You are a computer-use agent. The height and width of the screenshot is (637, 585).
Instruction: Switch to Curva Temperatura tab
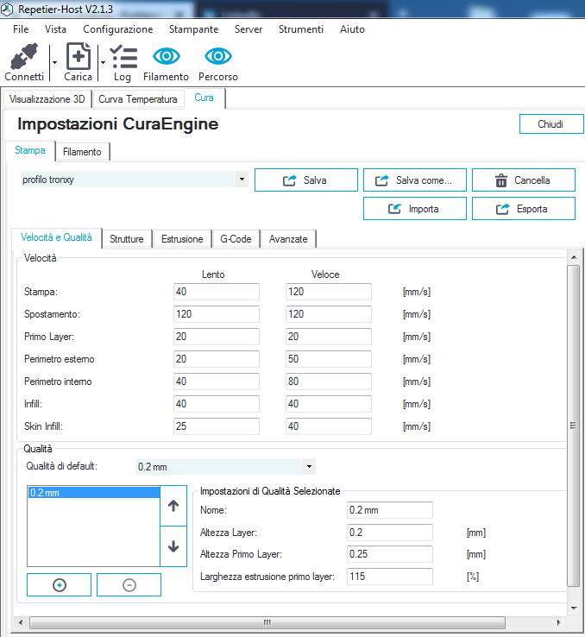pos(138,99)
